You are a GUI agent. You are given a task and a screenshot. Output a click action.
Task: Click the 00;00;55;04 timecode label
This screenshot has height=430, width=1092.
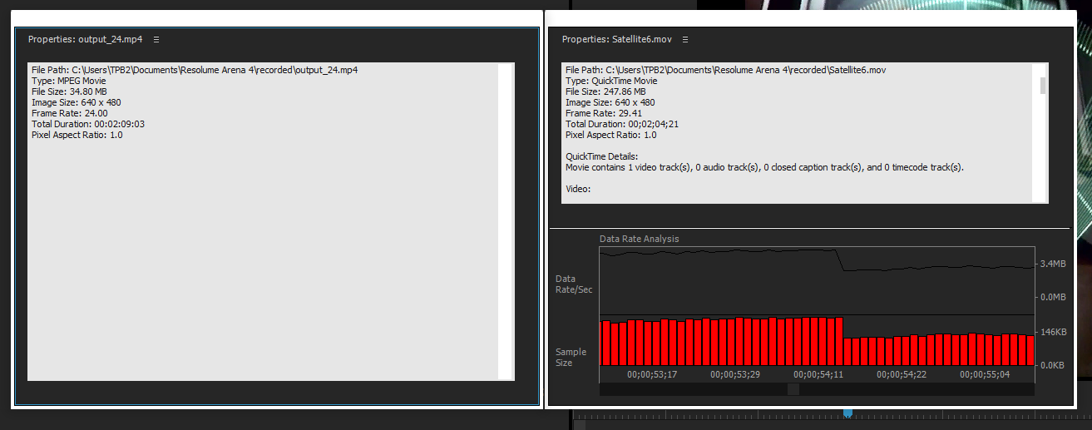click(984, 374)
